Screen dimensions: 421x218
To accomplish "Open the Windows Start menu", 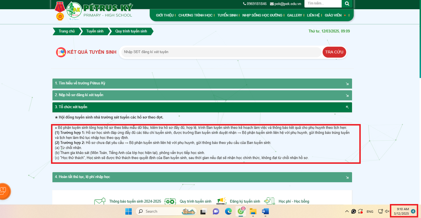I will (x=128, y=211).
